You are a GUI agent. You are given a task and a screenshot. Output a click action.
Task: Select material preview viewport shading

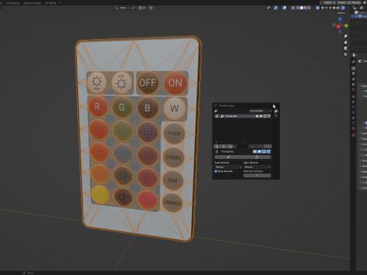[x=305, y=8]
